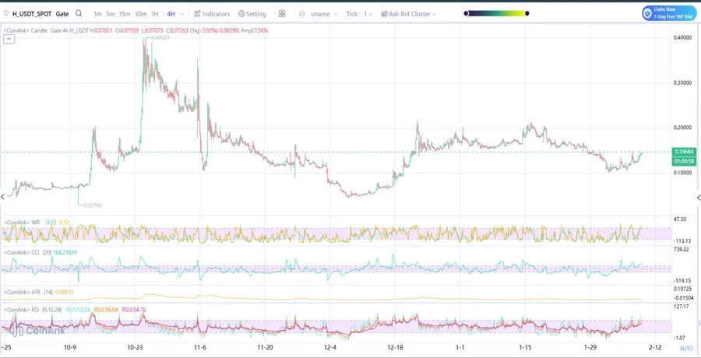The image size is (701, 358).
Task: Collapse the small toggle under candle legend
Action: tap(9, 39)
